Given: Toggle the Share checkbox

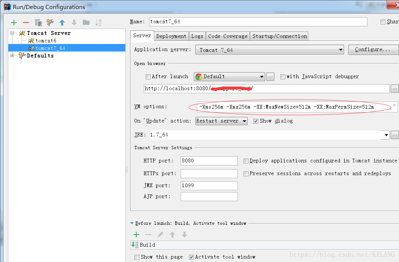Looking at the screenshot, I should [x=383, y=22].
